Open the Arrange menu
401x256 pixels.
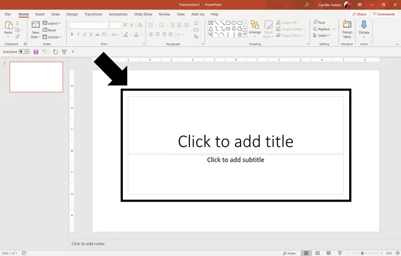255,28
